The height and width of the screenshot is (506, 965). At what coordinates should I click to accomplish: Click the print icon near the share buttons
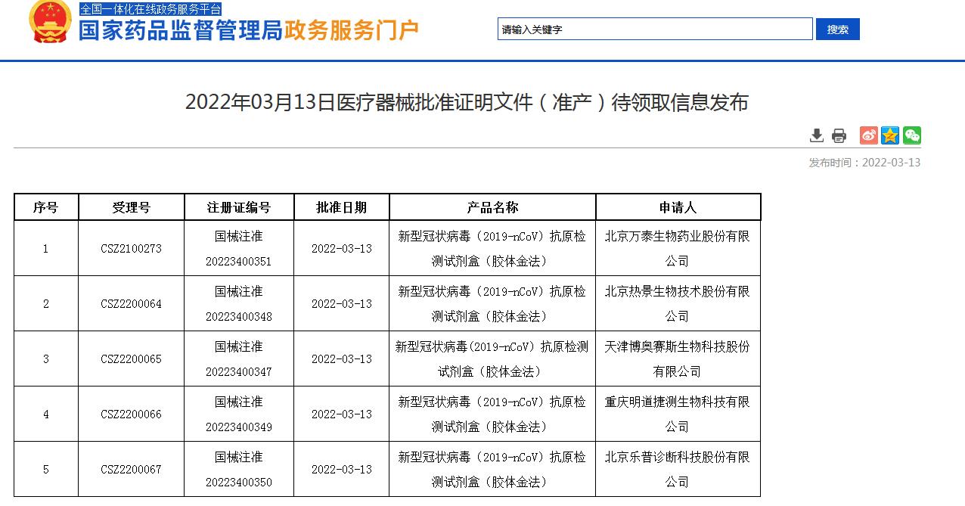point(837,135)
